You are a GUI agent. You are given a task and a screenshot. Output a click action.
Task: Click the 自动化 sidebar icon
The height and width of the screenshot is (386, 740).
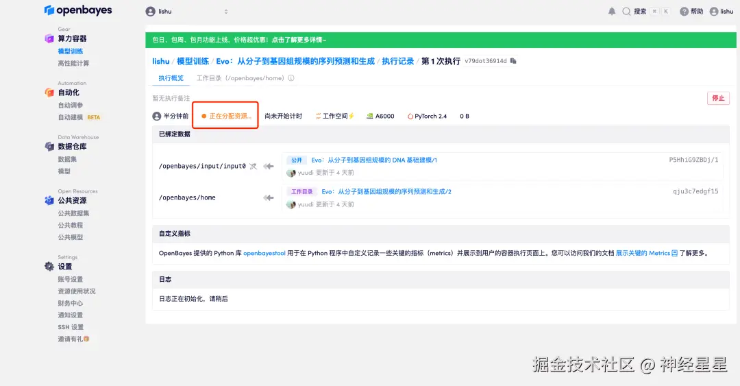click(49, 93)
